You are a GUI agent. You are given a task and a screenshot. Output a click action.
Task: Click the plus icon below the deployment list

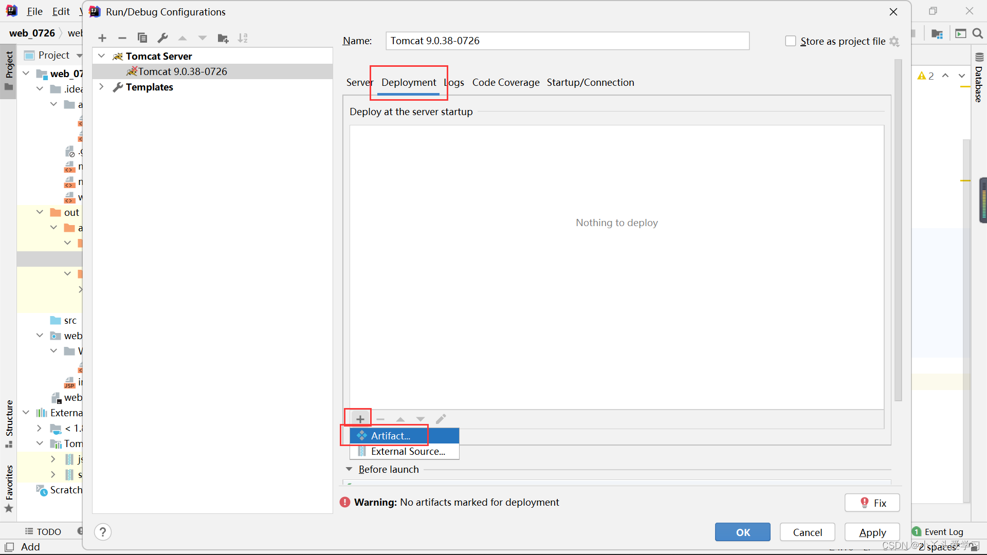pyautogui.click(x=360, y=419)
